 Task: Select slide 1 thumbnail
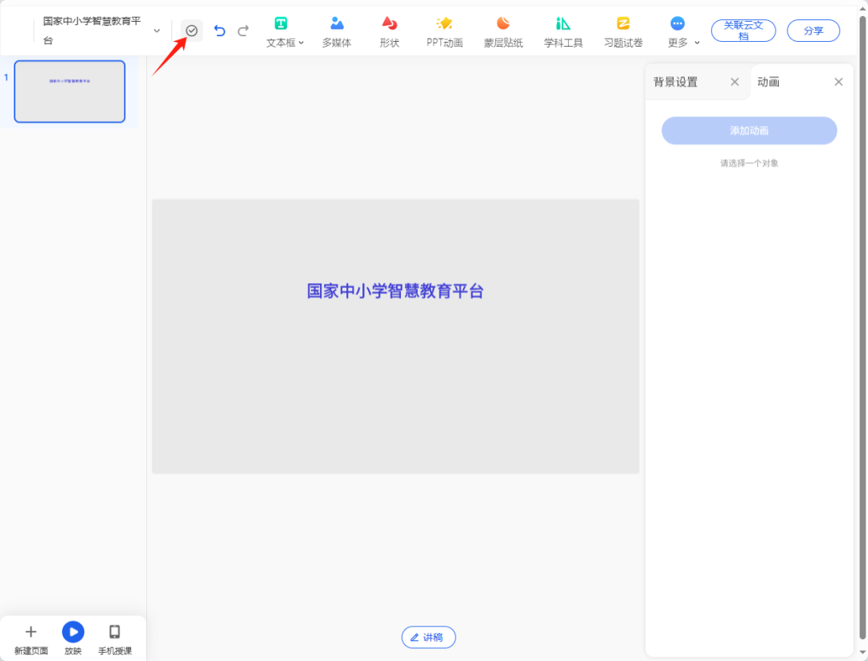tap(69, 91)
